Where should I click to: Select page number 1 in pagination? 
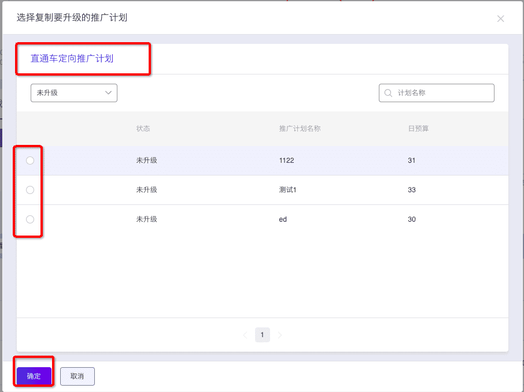pyautogui.click(x=263, y=335)
